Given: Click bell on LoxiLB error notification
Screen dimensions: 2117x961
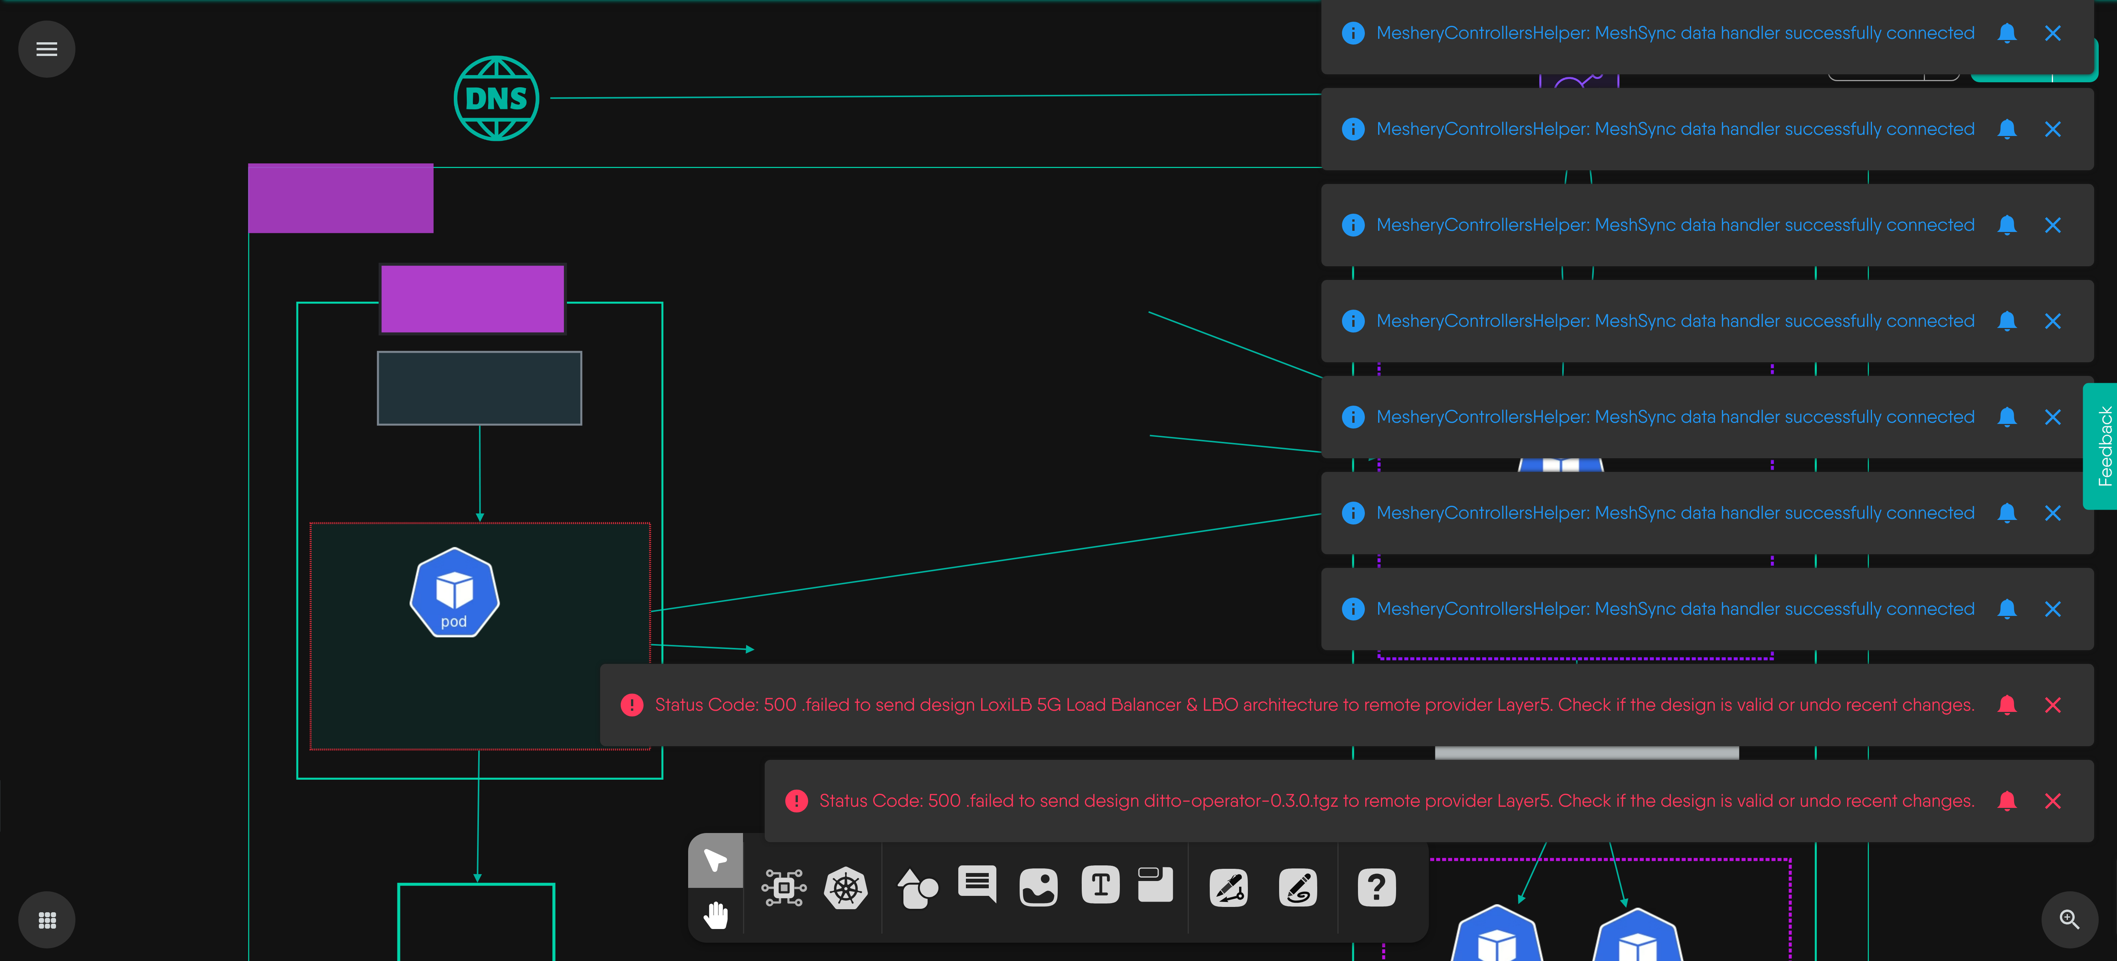Looking at the screenshot, I should (2007, 705).
